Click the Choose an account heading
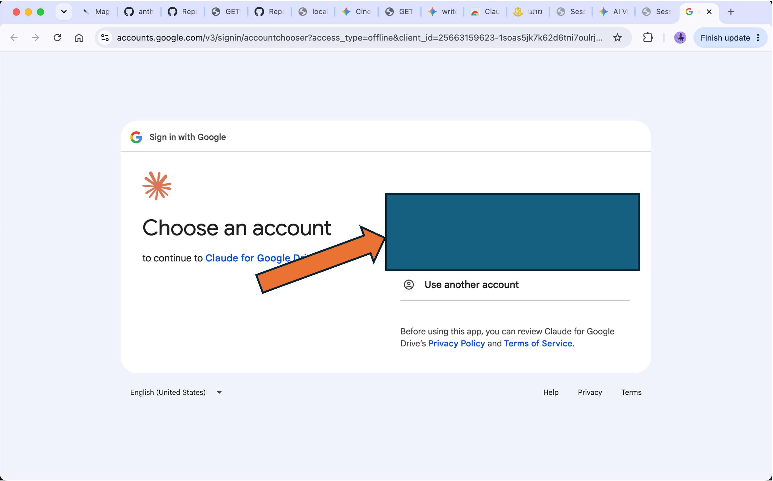 (237, 228)
